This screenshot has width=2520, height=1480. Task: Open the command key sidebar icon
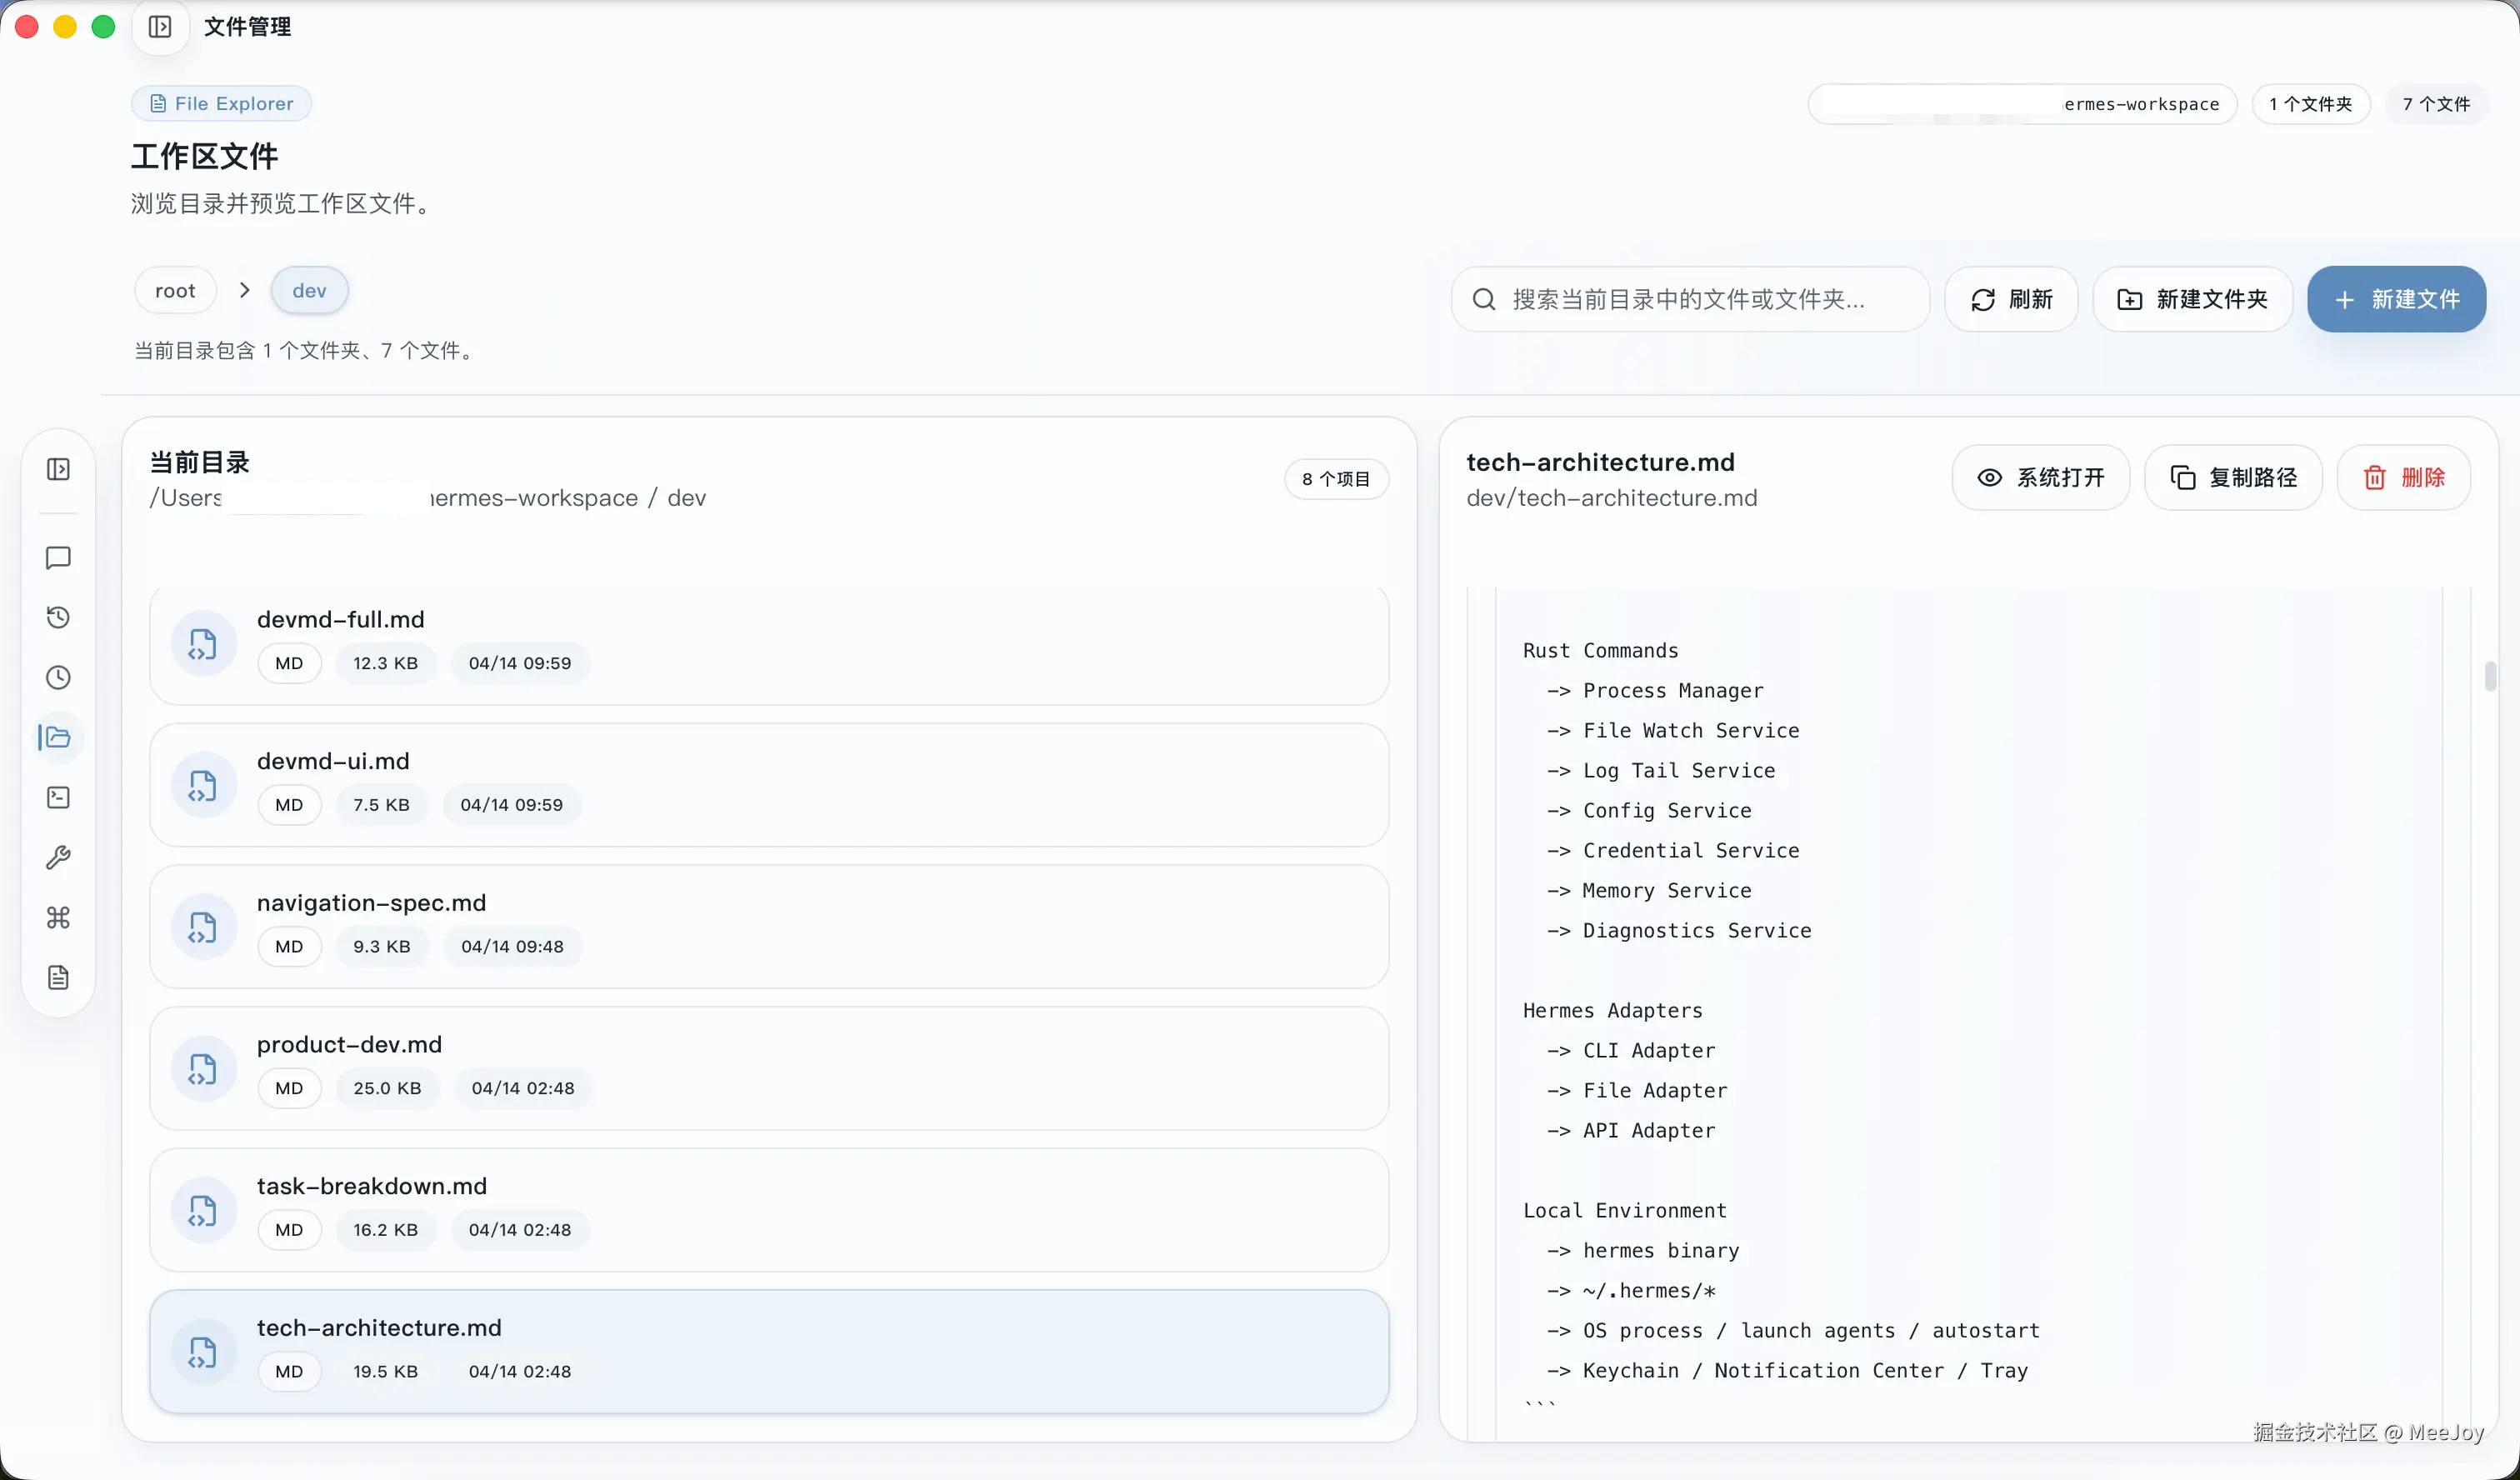58,917
